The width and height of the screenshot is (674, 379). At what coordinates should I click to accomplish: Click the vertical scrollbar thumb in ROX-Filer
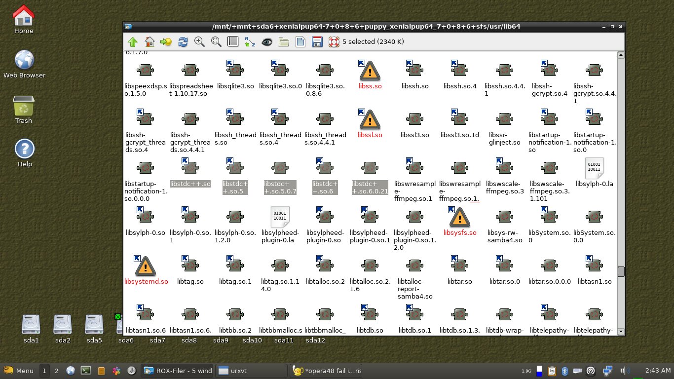(x=621, y=271)
